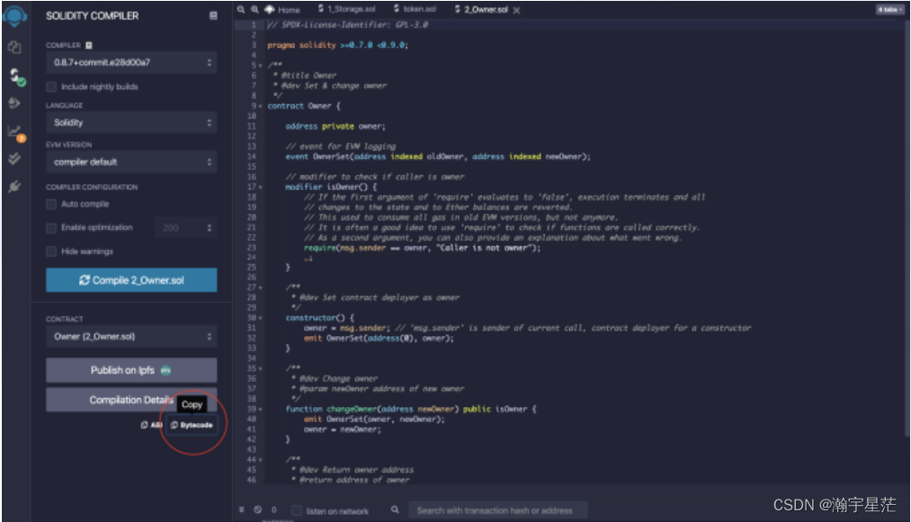The width and height of the screenshot is (911, 522).
Task: Open the plugin manager plug icon
Action: click(14, 186)
